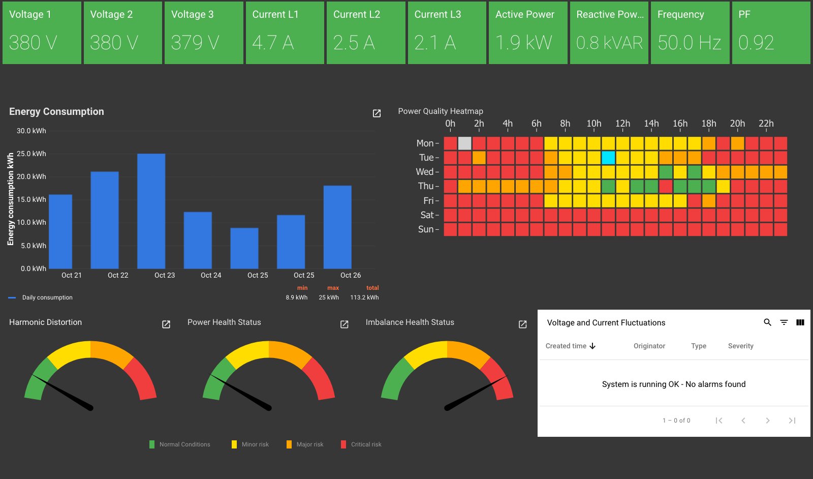813x479 pixels.
Task: Go to first page of alarms
Action: pyautogui.click(x=719, y=421)
